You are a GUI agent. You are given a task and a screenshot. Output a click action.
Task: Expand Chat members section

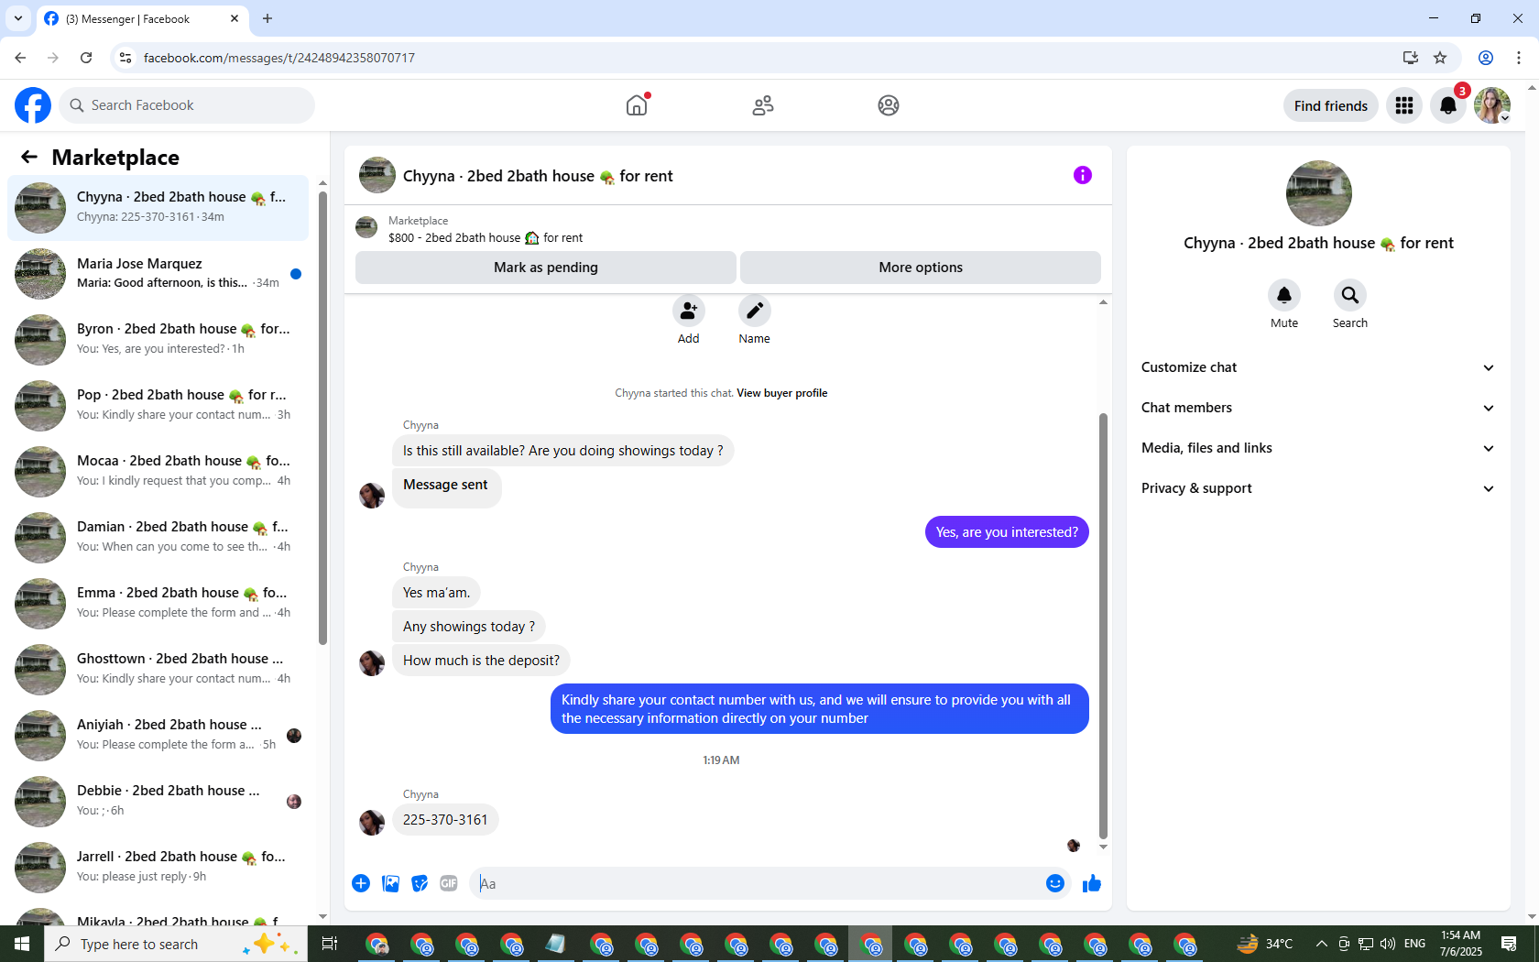click(x=1318, y=408)
